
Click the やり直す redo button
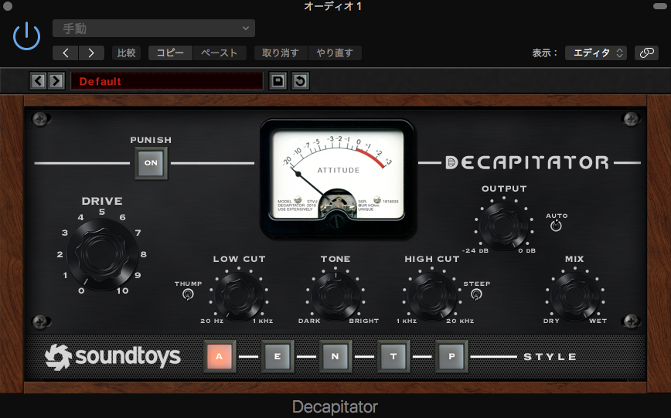(335, 53)
